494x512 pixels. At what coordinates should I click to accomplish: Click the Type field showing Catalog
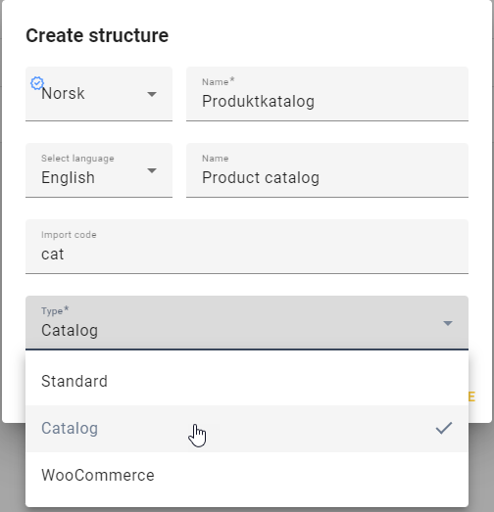click(x=247, y=323)
